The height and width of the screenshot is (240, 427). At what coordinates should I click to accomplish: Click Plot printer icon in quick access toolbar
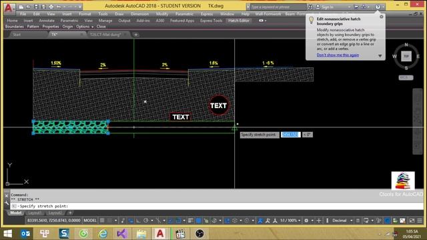(51, 7)
